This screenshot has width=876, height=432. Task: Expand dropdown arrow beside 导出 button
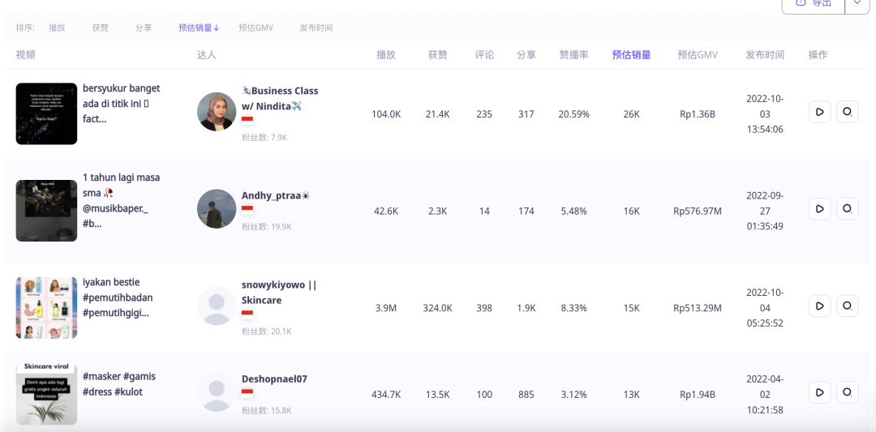pos(857,3)
